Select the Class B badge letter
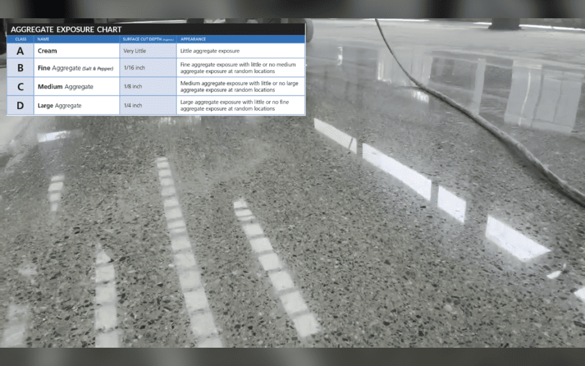585x366 pixels. point(20,67)
